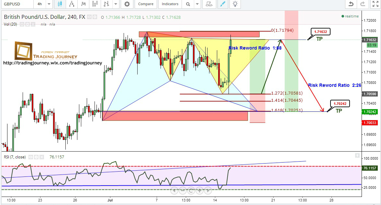Open the Indicators menu
This screenshot has height=205, width=381.
[170, 4]
